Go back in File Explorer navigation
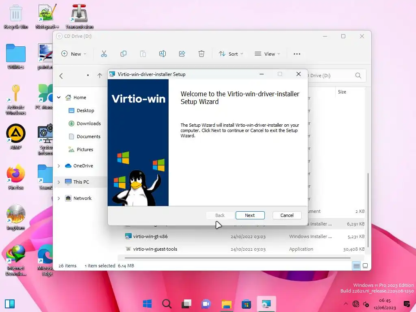Viewport: 416px width, 312px height. 61,76
